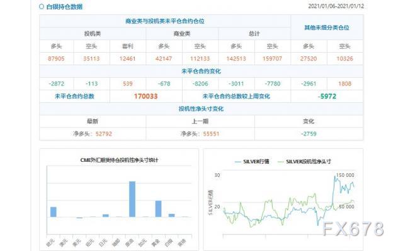Click the CME外汇期货持仓投机性净头寸统计 chart title
This screenshot has height=251, width=403.
pos(119,160)
